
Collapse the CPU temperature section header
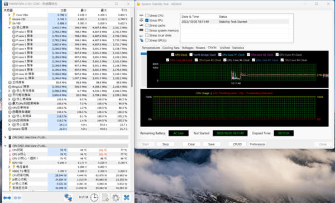coord(5,146)
